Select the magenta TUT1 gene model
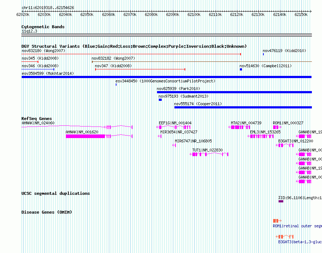Viewport: 322px width, 253px height. pyautogui.click(x=209, y=154)
